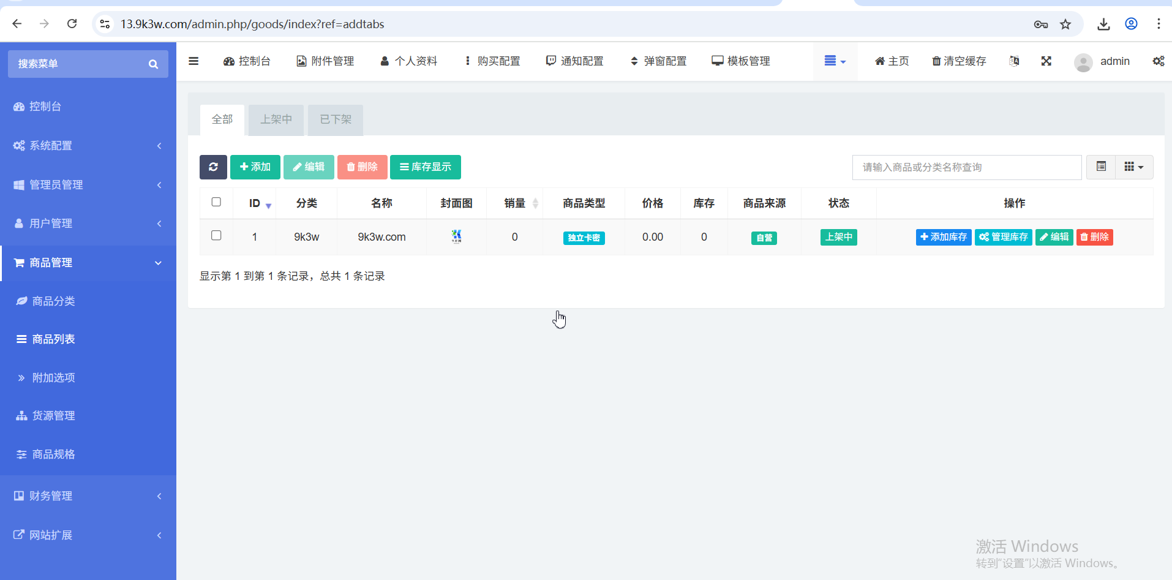Open 控制台 in the top navigation
The image size is (1172, 580).
coord(247,61)
